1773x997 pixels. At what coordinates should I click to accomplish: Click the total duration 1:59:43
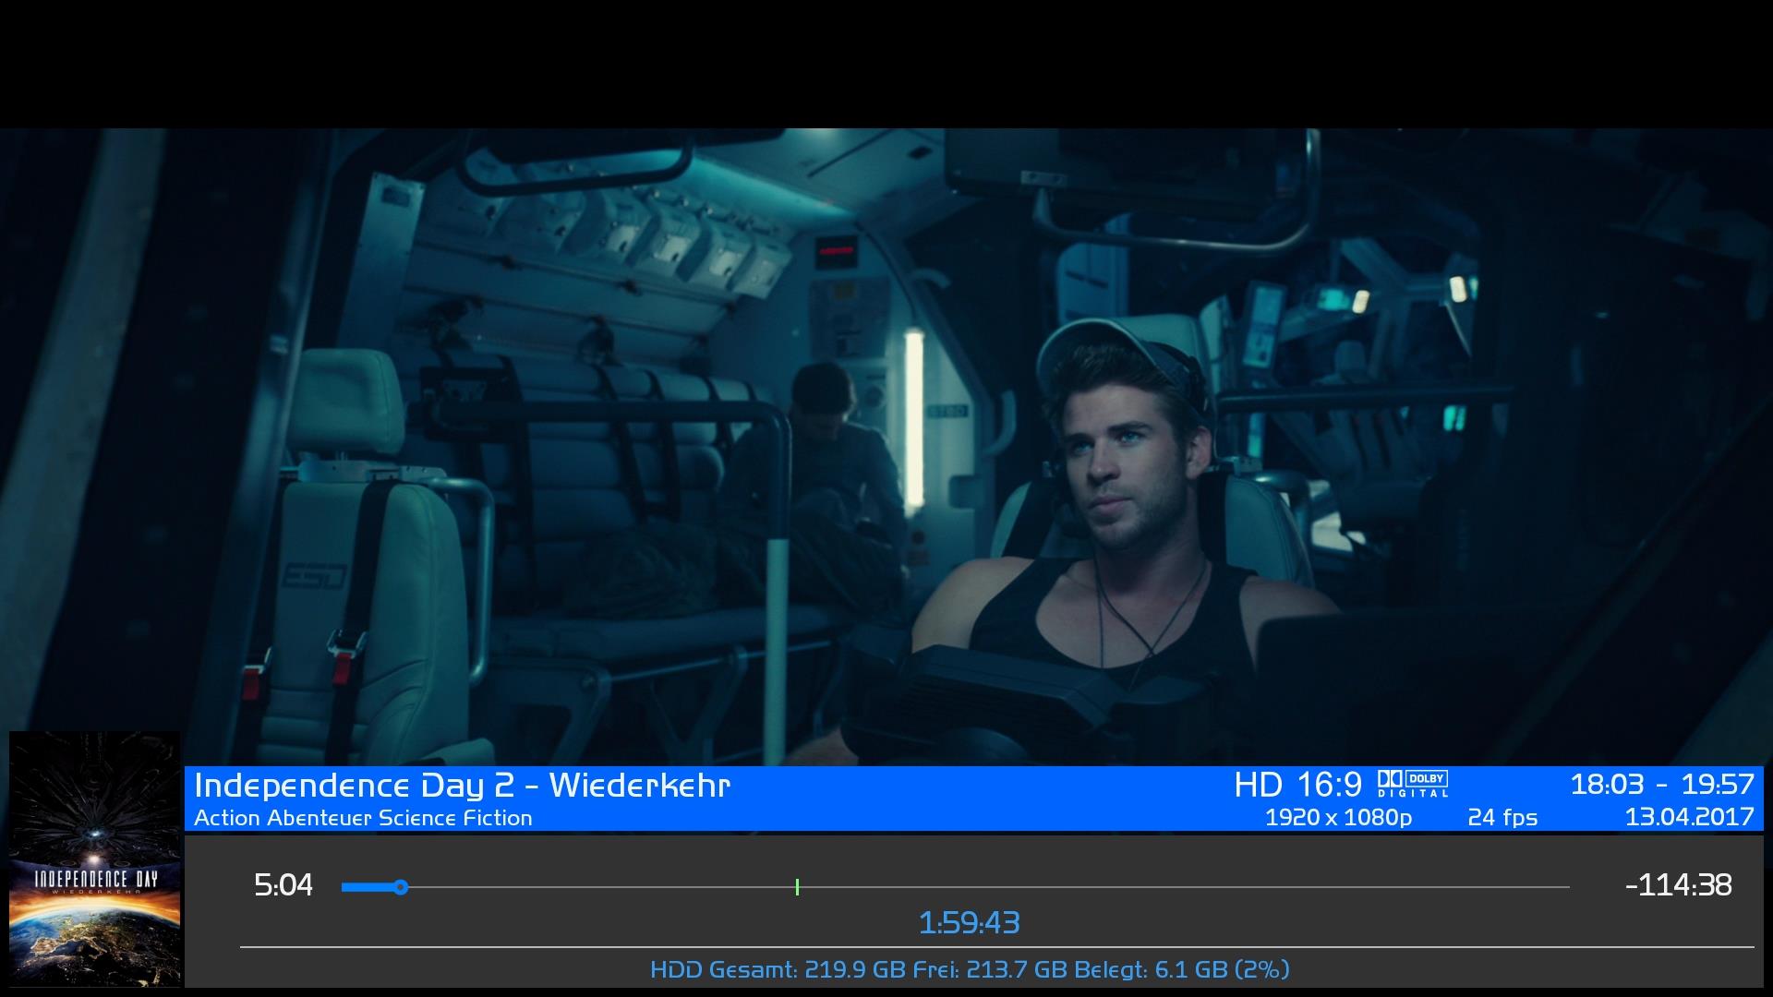pos(969,922)
